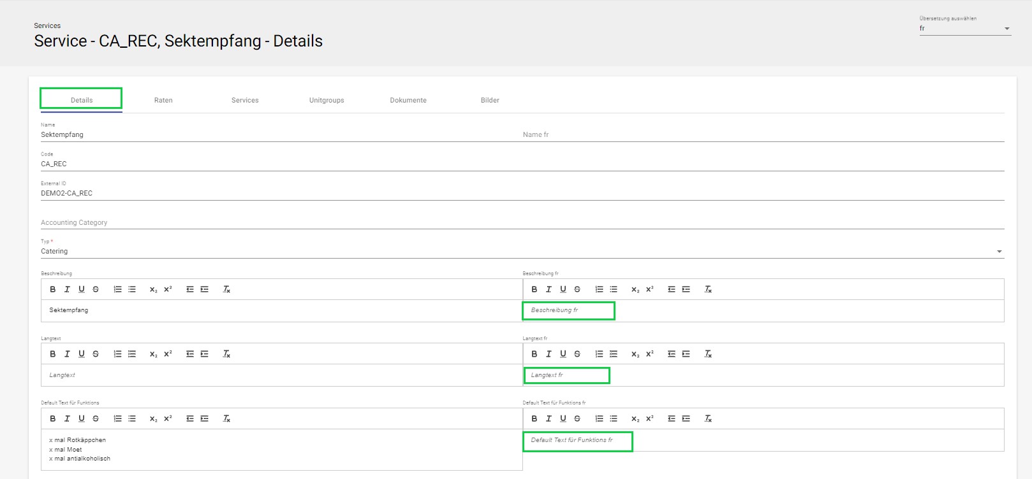Screen dimensions: 1032x479
Task: Open the Unitgroups tab
Action: point(327,100)
